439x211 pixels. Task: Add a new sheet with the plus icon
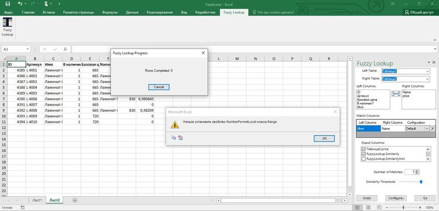75,200
